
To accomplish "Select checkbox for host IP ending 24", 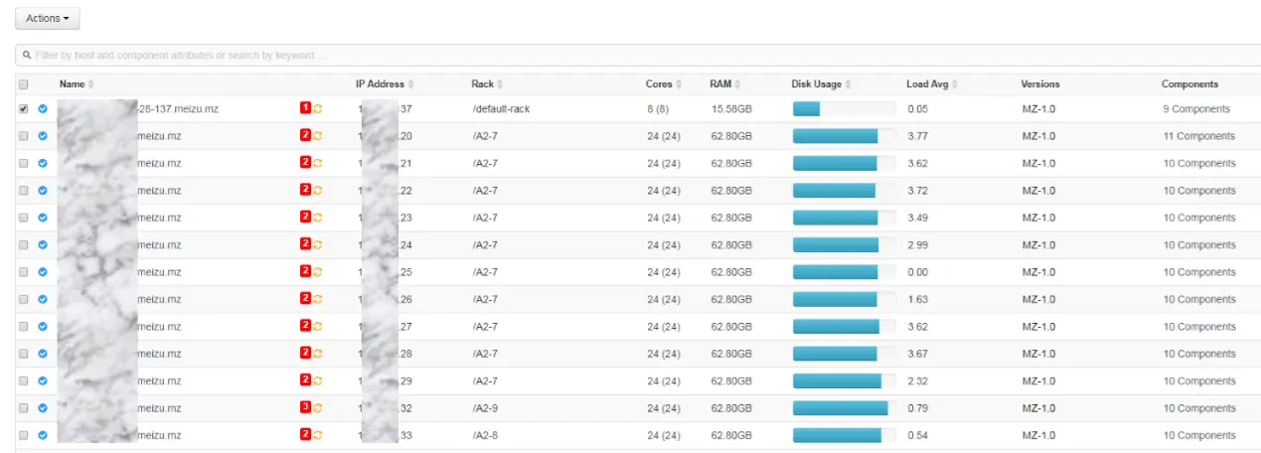I will click(23, 245).
